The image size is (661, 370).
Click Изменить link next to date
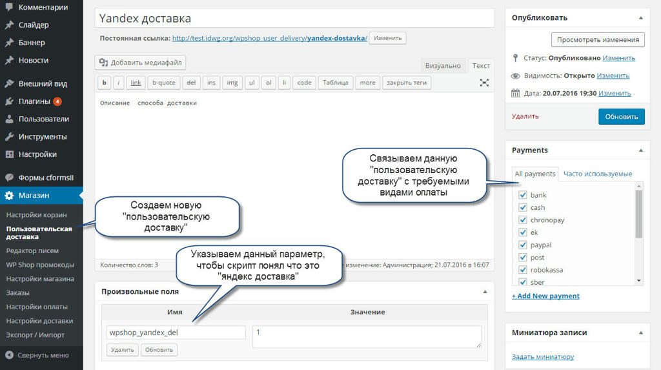point(615,93)
